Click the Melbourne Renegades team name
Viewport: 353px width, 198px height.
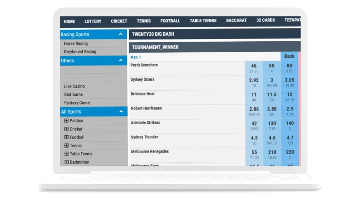pyautogui.click(x=150, y=152)
